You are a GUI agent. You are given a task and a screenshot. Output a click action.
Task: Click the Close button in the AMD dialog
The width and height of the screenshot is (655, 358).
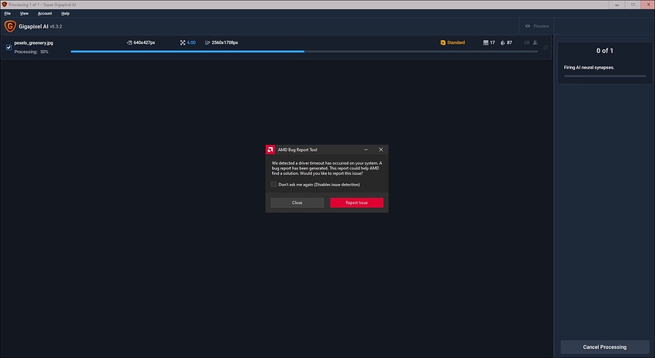pyautogui.click(x=297, y=202)
